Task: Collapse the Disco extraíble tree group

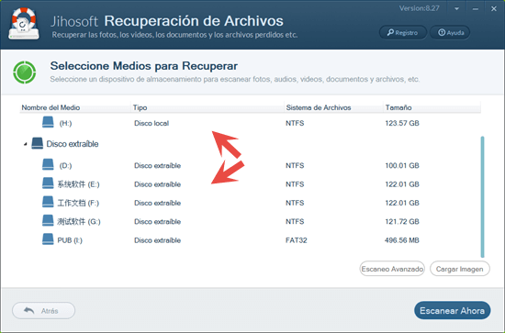Action: coord(26,144)
